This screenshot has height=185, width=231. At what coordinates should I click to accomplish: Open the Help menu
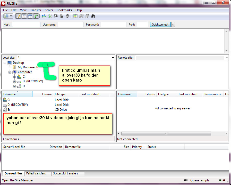tap(79, 10)
